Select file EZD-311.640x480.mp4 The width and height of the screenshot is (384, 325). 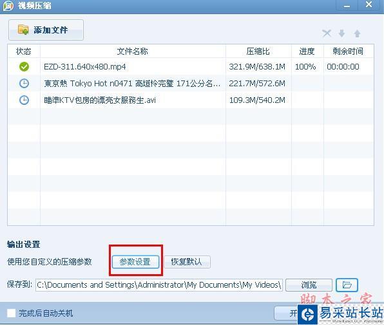[x=85, y=67]
